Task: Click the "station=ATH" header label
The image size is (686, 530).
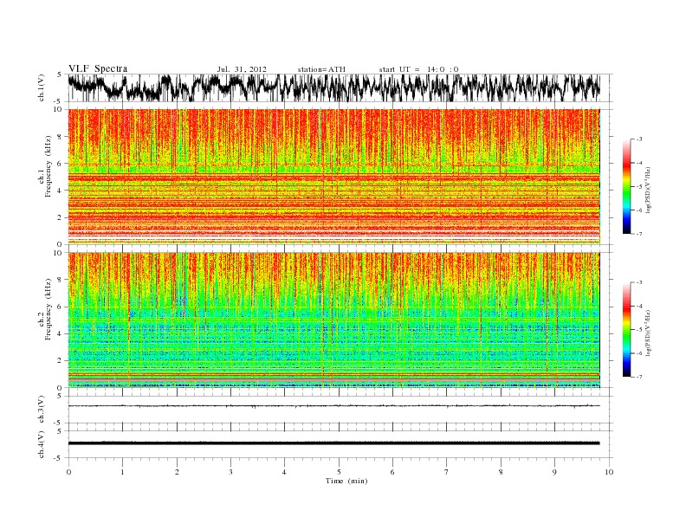Action: [321, 69]
